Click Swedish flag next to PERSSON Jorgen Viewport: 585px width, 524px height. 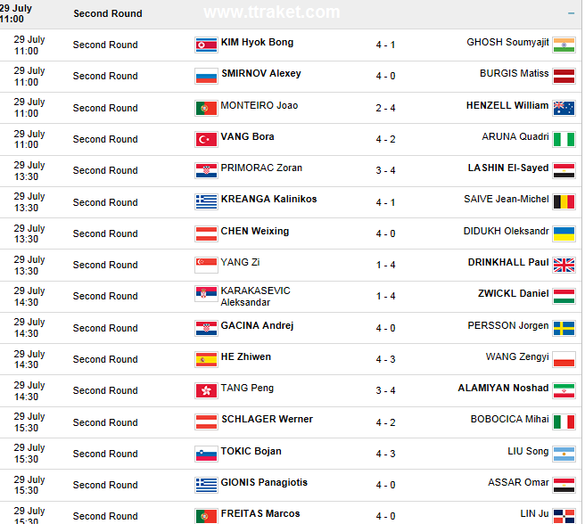click(564, 328)
